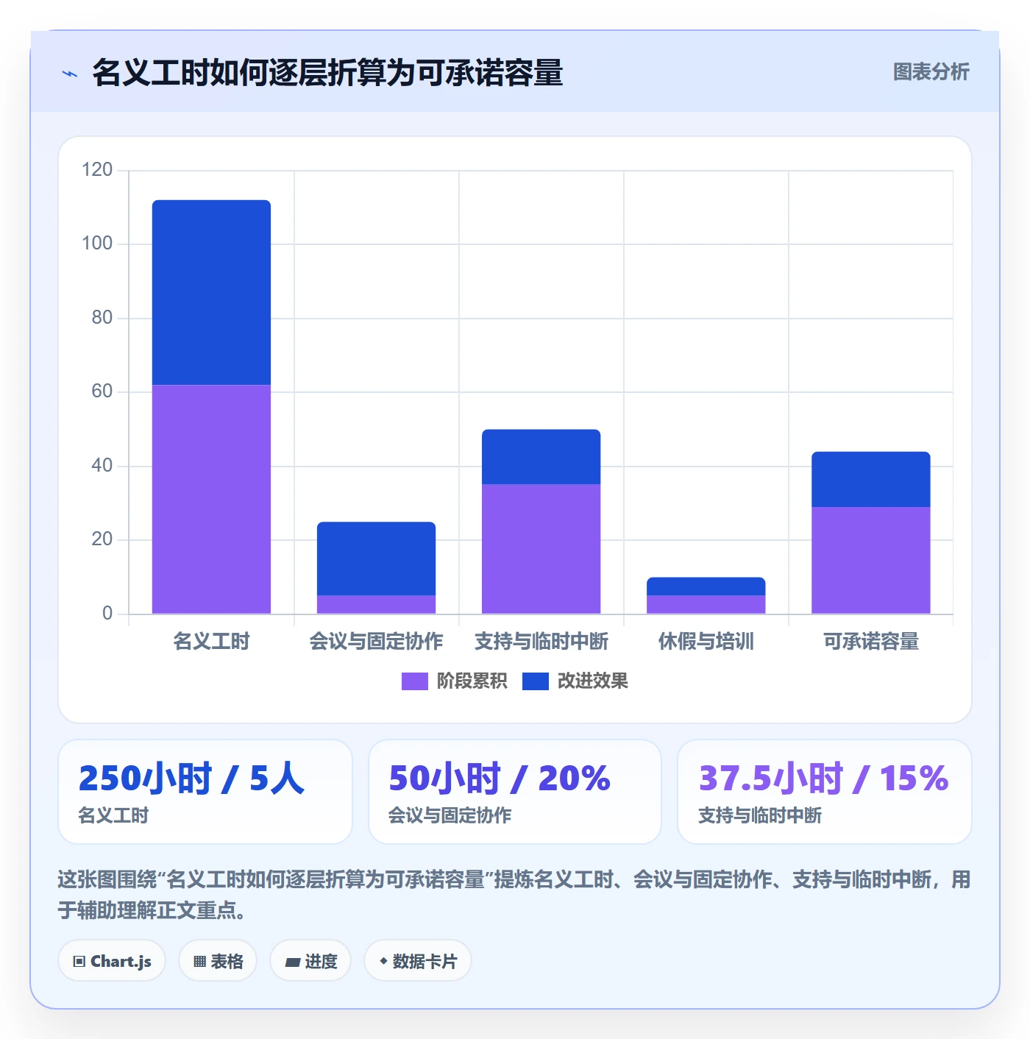
Task: Click the blue 改进效果 legend swatch
Action: click(535, 681)
